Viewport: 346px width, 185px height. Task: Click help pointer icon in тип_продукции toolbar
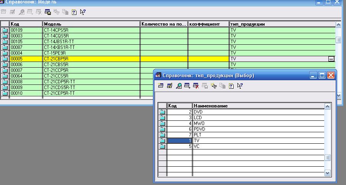pos(240,86)
